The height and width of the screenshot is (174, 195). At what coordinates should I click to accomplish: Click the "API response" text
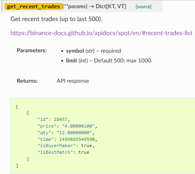tap(73, 81)
